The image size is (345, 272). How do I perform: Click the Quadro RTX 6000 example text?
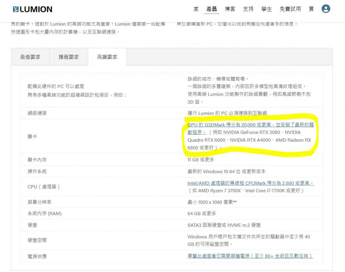point(206,140)
